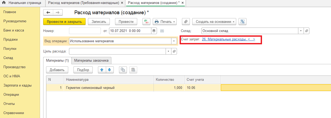
Task: Click the back navigation arrow
Action: click(48, 13)
